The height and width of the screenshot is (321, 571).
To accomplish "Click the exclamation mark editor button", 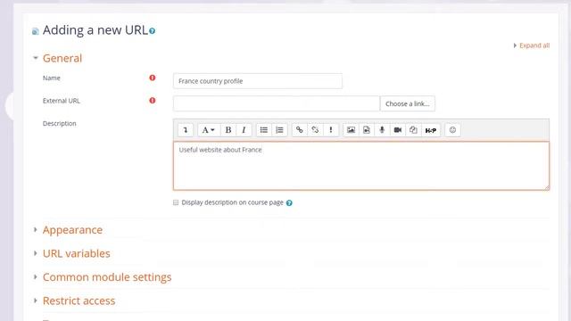I will [331, 130].
